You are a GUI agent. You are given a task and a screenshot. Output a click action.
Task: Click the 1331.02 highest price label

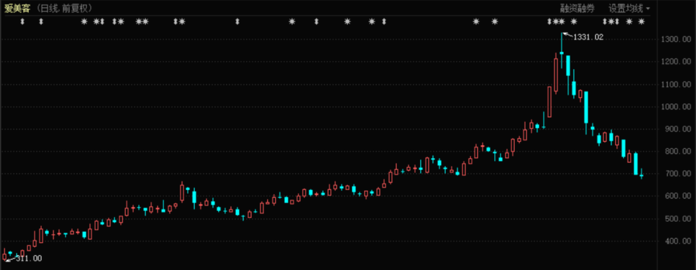coord(588,37)
